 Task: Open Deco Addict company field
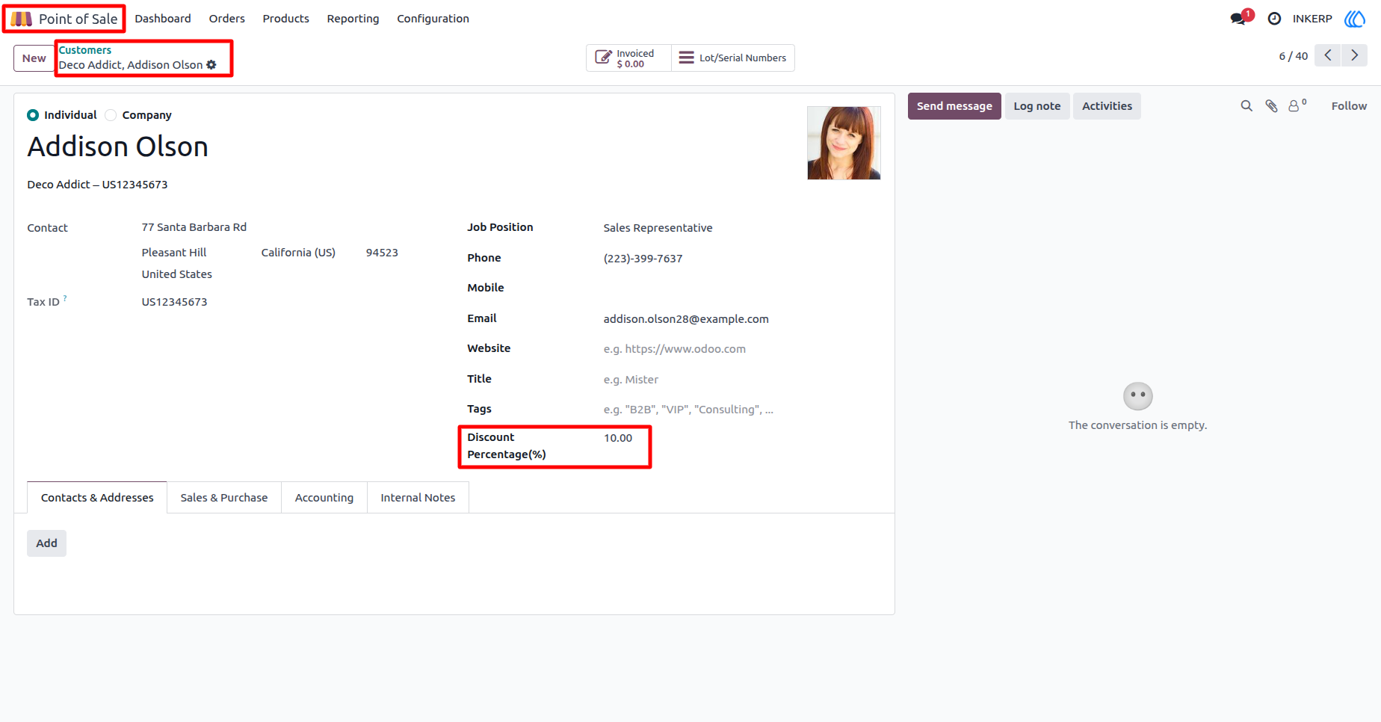(97, 185)
